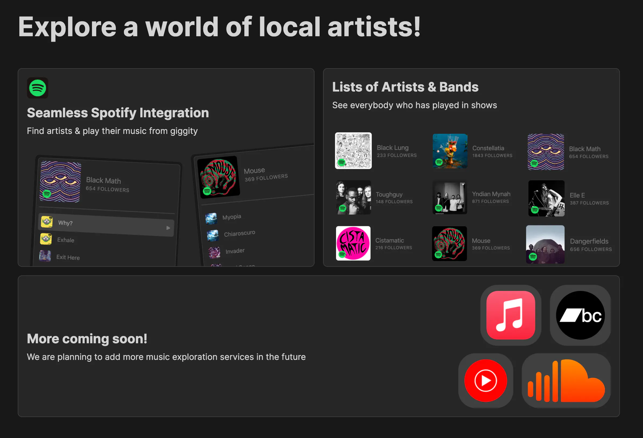Viewport: 643px width, 438px height.
Task: Click Spotify badge on Elle E photo
Action: 535,210
